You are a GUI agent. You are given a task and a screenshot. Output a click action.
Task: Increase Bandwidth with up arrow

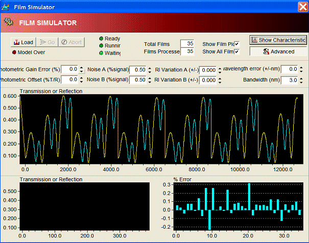(301, 78)
